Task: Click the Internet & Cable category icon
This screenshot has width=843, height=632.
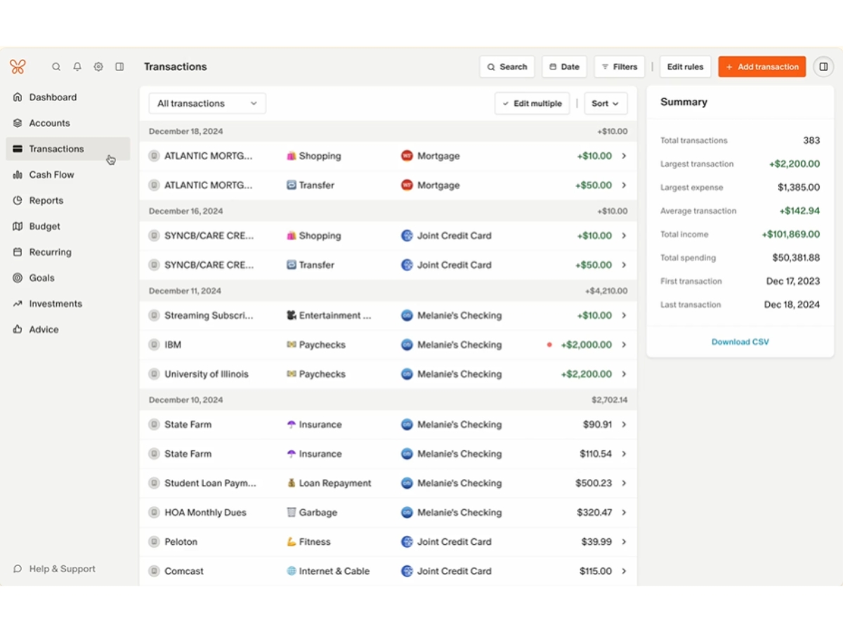Action: [292, 571]
